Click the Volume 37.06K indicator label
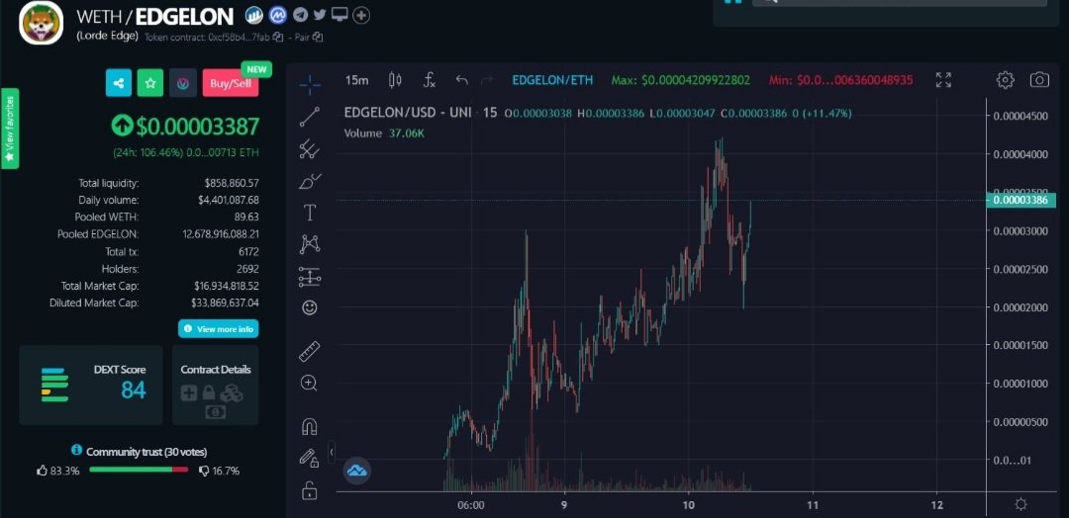The width and height of the screenshot is (1069, 518). point(384,133)
